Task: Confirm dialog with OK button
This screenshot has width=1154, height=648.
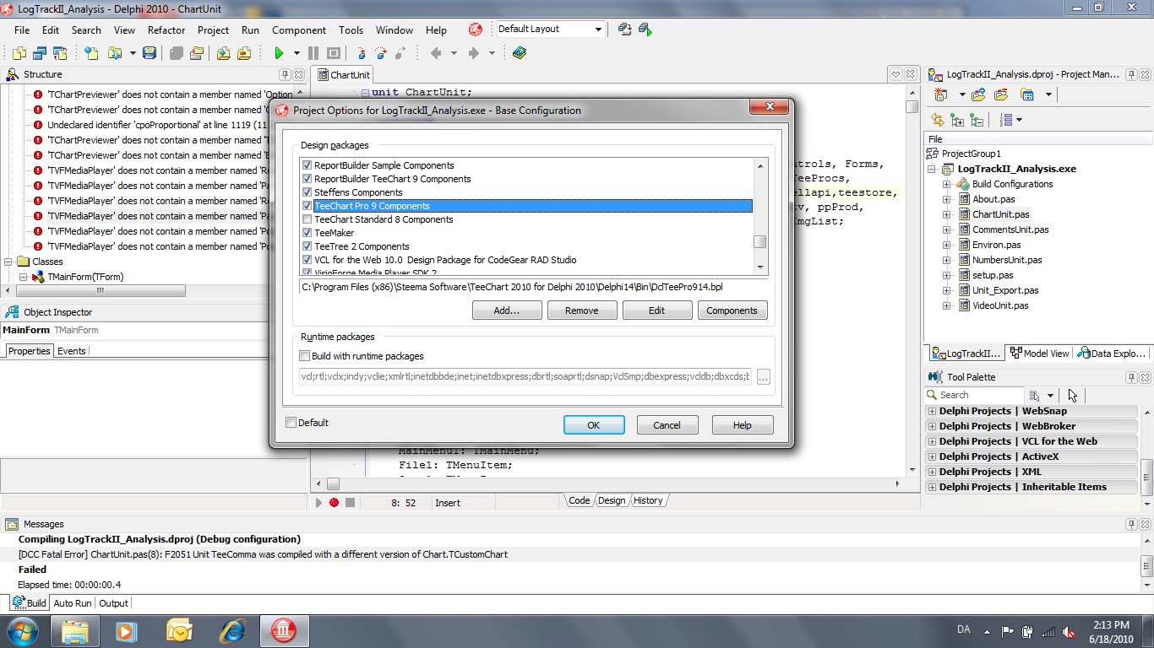Action: coord(594,425)
